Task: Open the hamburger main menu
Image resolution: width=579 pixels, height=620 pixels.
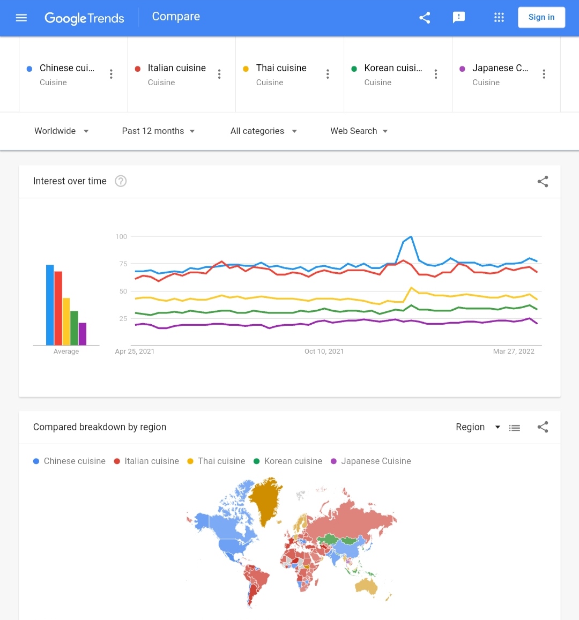Action: (21, 18)
